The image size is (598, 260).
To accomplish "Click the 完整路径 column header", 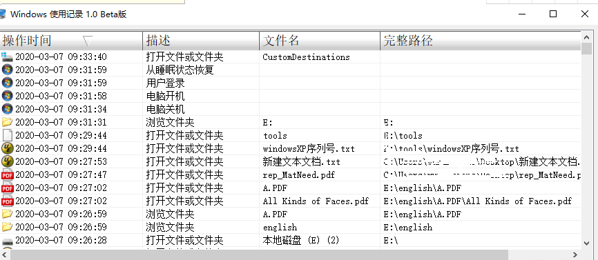I will tap(480, 41).
